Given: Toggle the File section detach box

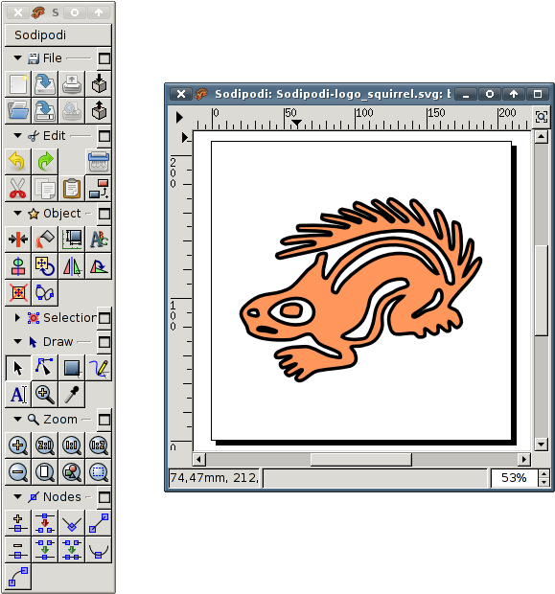Looking at the screenshot, I should (x=104, y=58).
